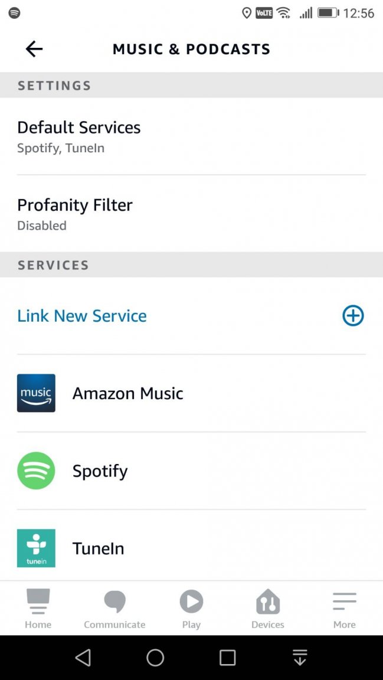The image size is (383, 680).
Task: Tap the Link New Service link
Action: point(82,316)
